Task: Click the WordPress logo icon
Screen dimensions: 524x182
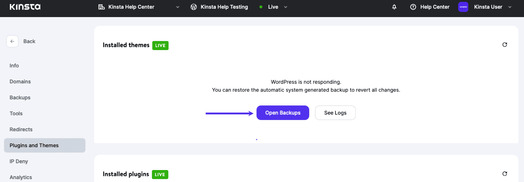Action: 194,7
